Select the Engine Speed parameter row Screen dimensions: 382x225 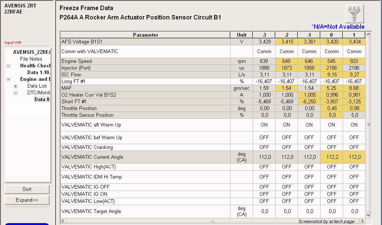145,61
